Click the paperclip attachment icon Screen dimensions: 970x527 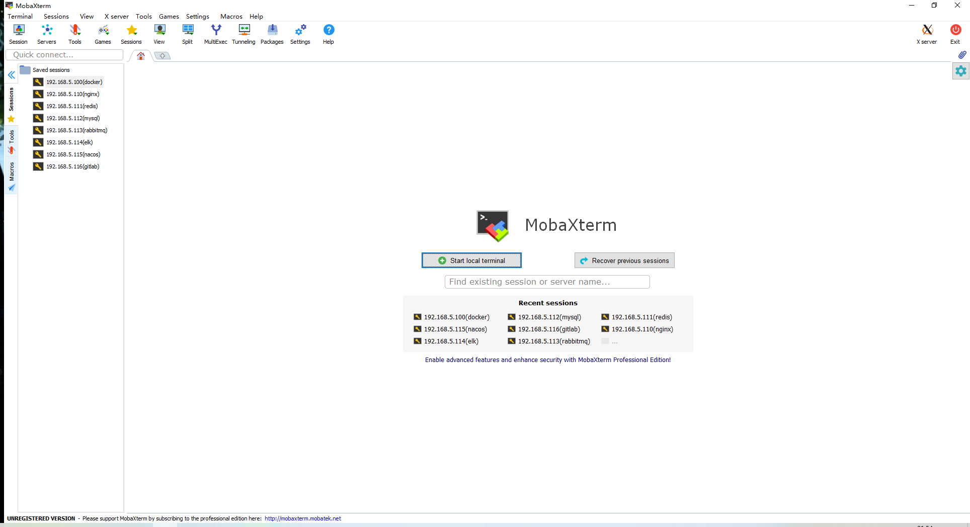point(962,55)
